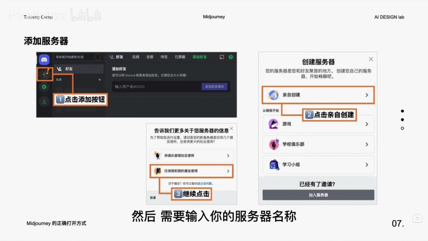Expand 学习小组 chevron arrow

pos(367,165)
